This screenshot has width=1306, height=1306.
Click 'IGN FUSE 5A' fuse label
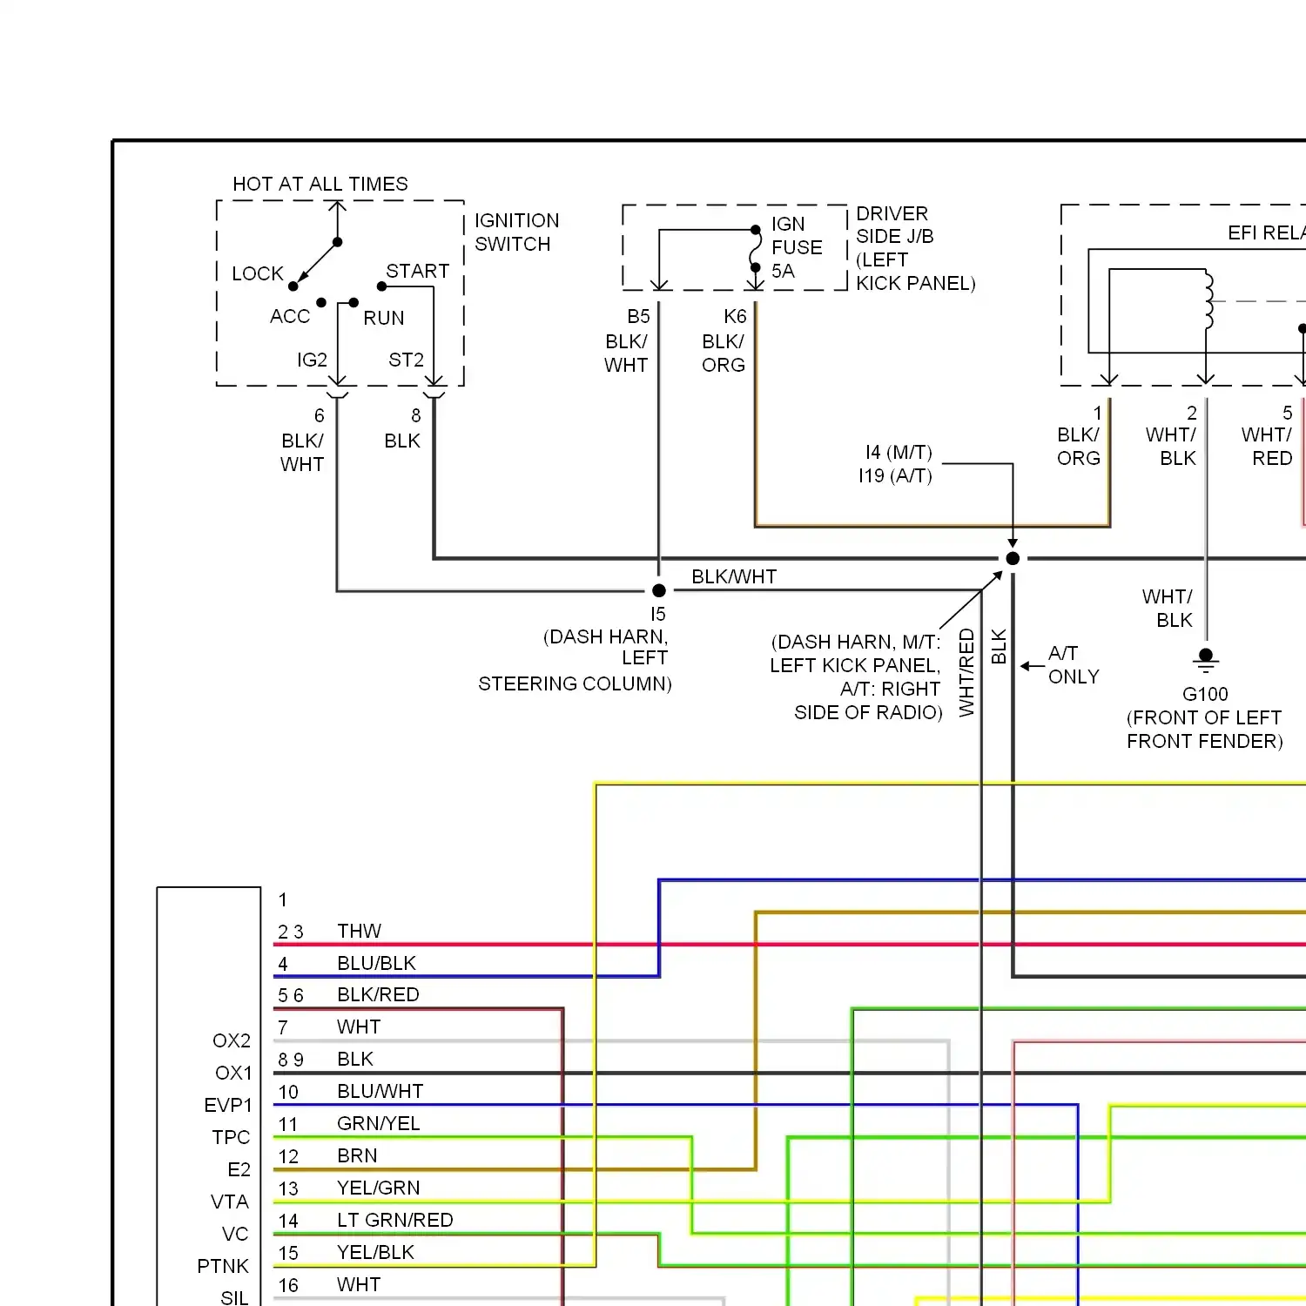797,247
